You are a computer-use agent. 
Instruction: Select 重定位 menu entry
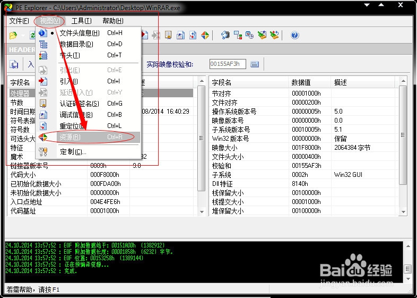point(88,126)
